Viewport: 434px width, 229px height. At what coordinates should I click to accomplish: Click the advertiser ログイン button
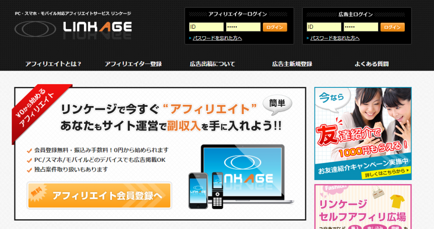[x=392, y=27]
